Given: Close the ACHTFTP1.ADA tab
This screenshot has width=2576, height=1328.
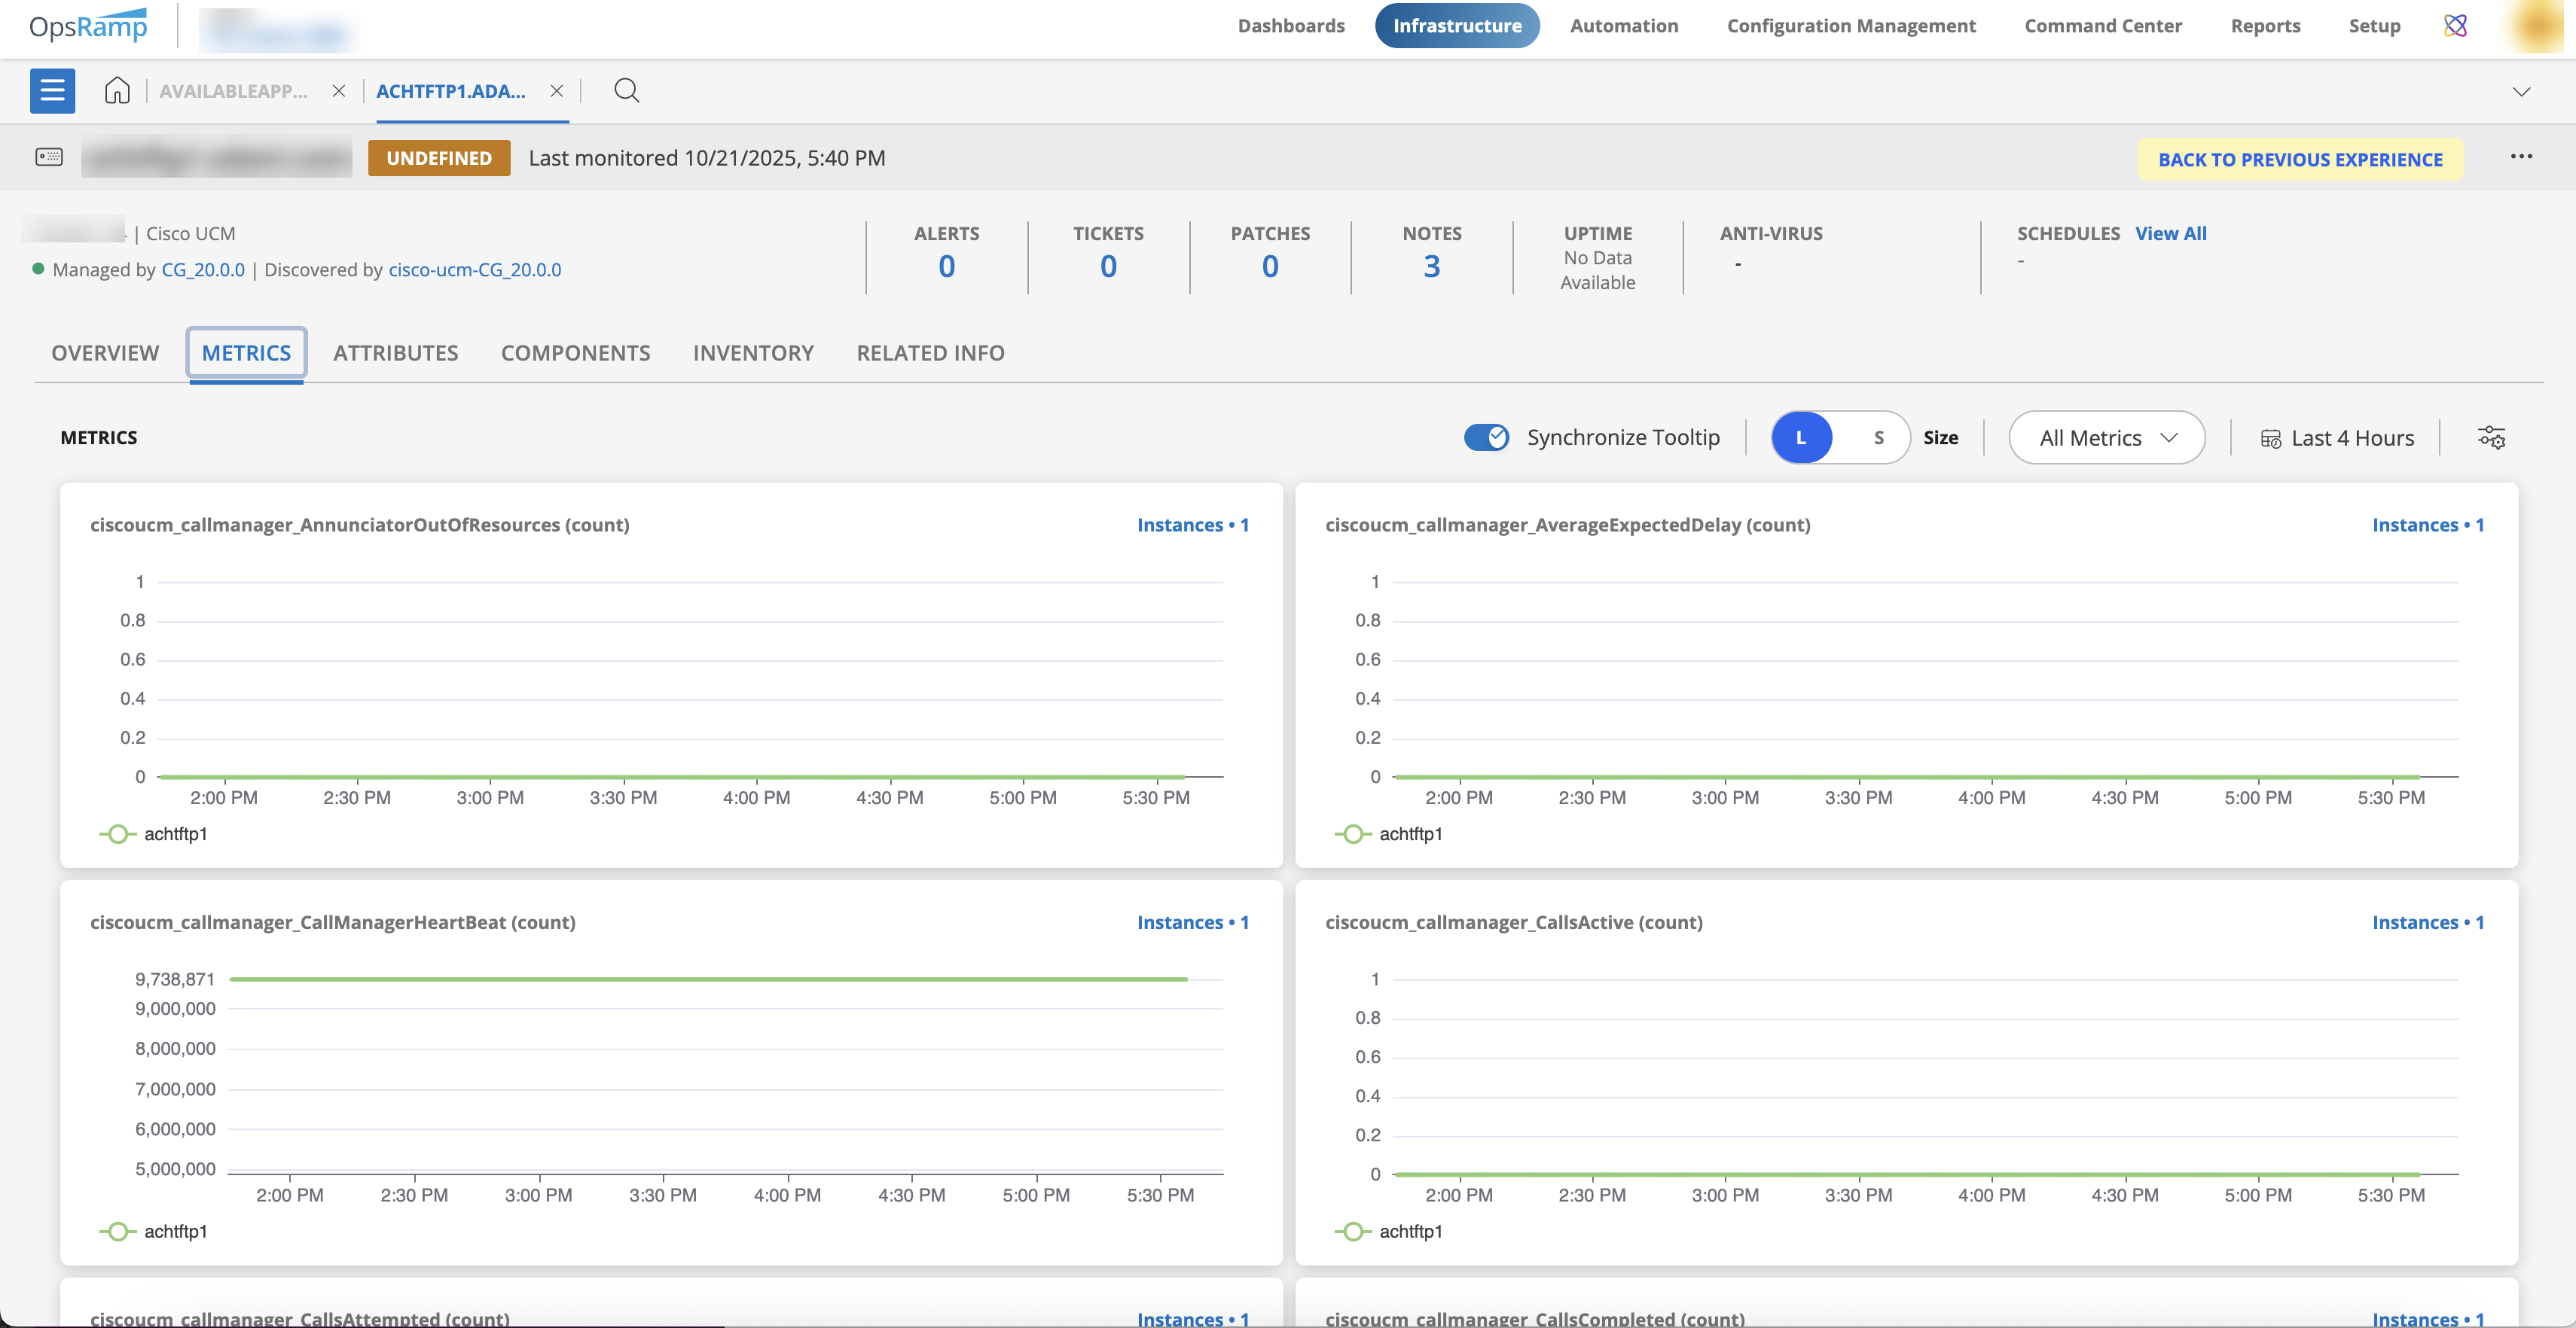Looking at the screenshot, I should (x=557, y=91).
